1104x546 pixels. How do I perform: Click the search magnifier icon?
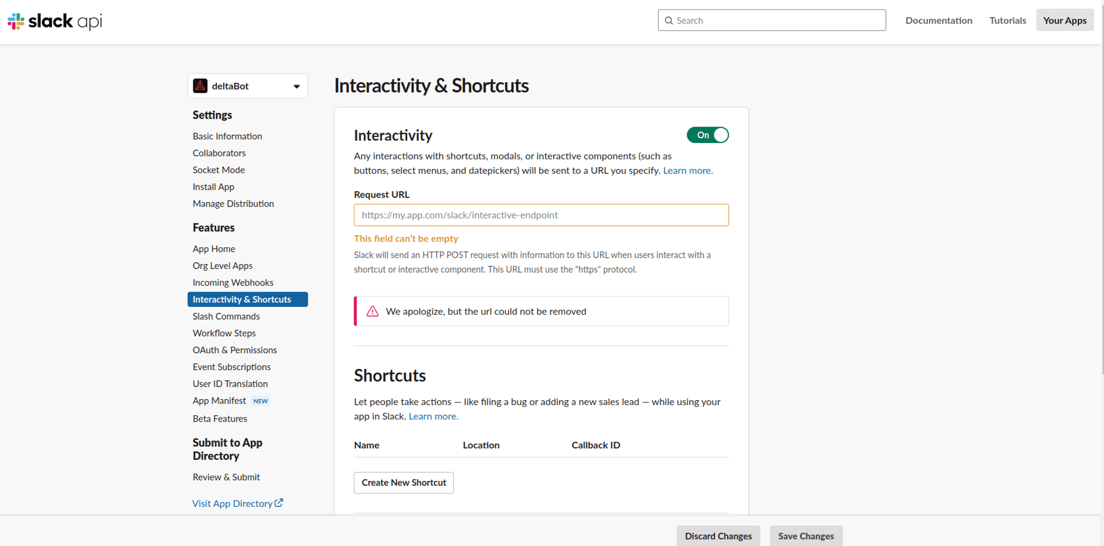(668, 20)
